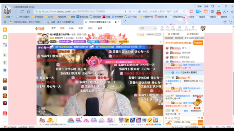The width and height of the screenshot is (234, 131).
Task: Open the extensions grid icon
Action: tap(213, 11)
